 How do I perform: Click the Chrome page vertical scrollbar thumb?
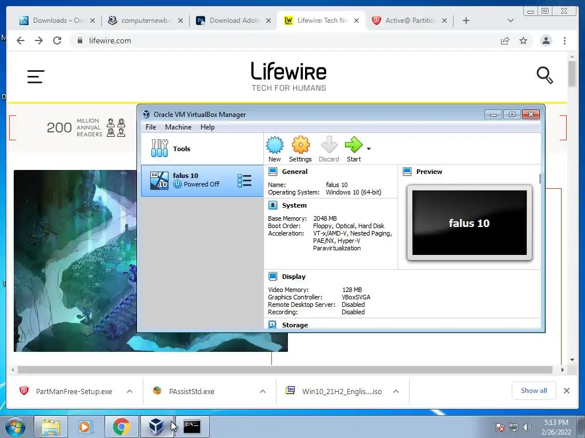click(572, 74)
